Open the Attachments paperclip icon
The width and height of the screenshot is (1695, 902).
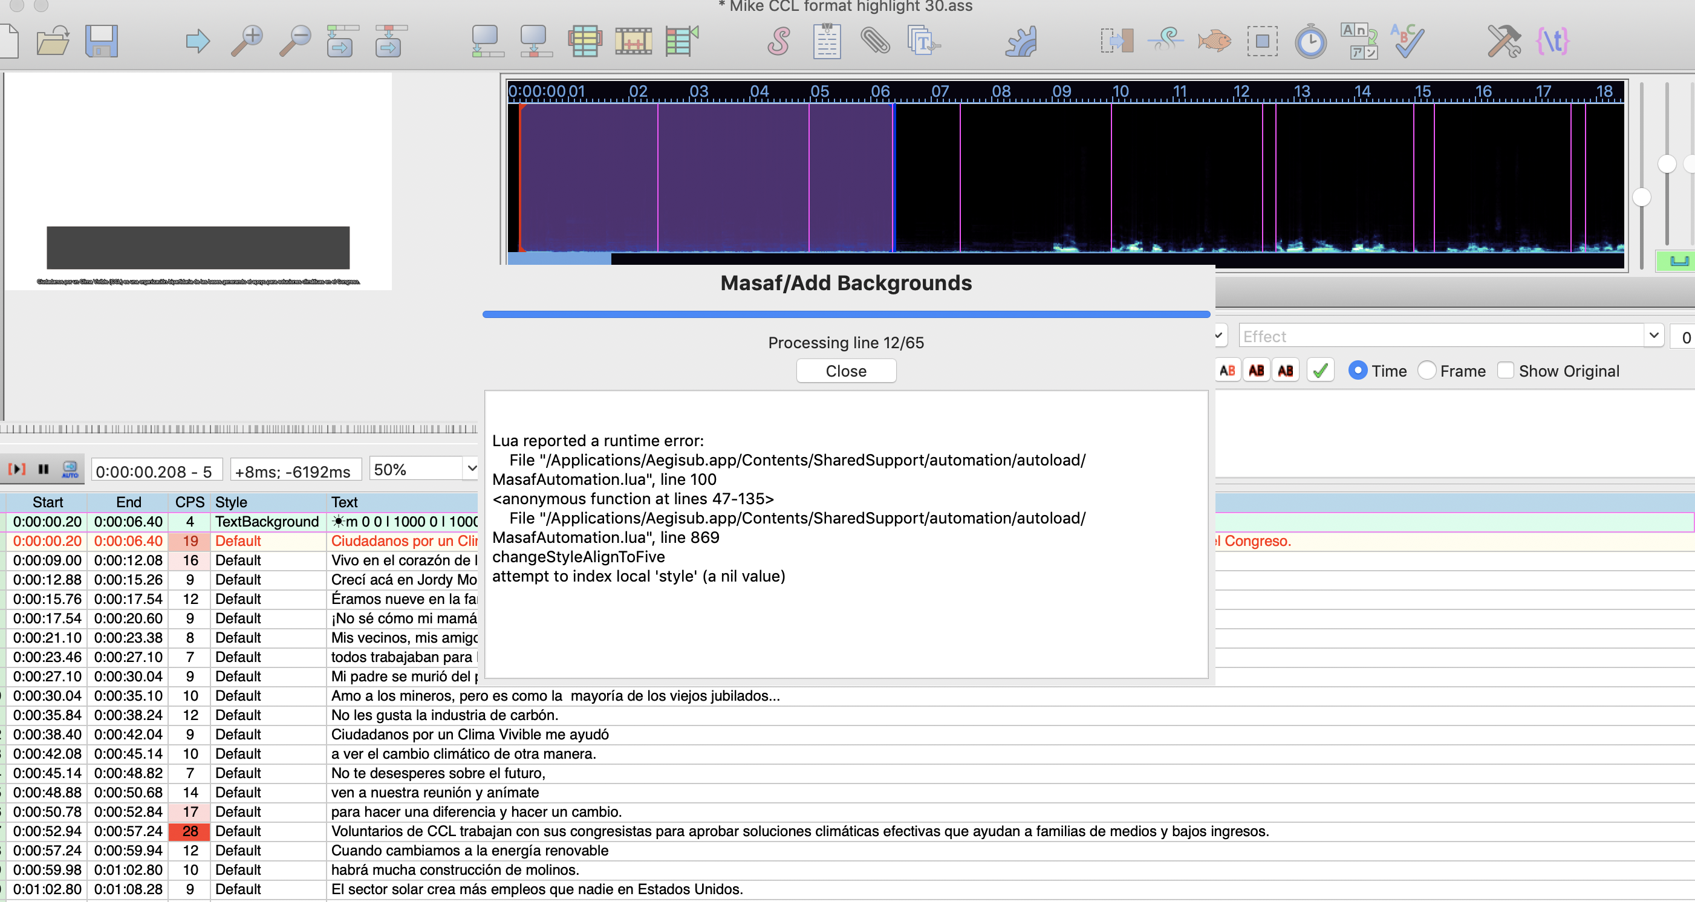875,42
